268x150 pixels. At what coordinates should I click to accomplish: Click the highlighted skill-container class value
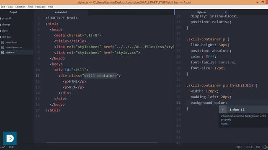[100, 76]
